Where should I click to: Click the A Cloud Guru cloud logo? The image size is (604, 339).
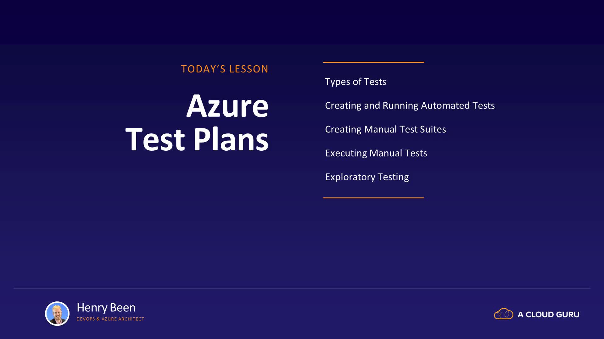click(x=503, y=314)
